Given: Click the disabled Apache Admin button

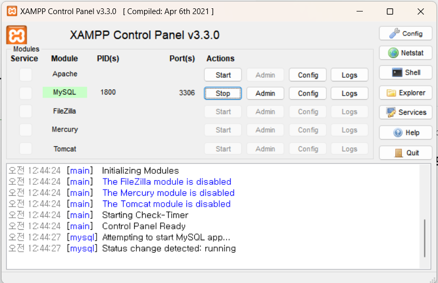Looking at the screenshot, I should click(265, 75).
